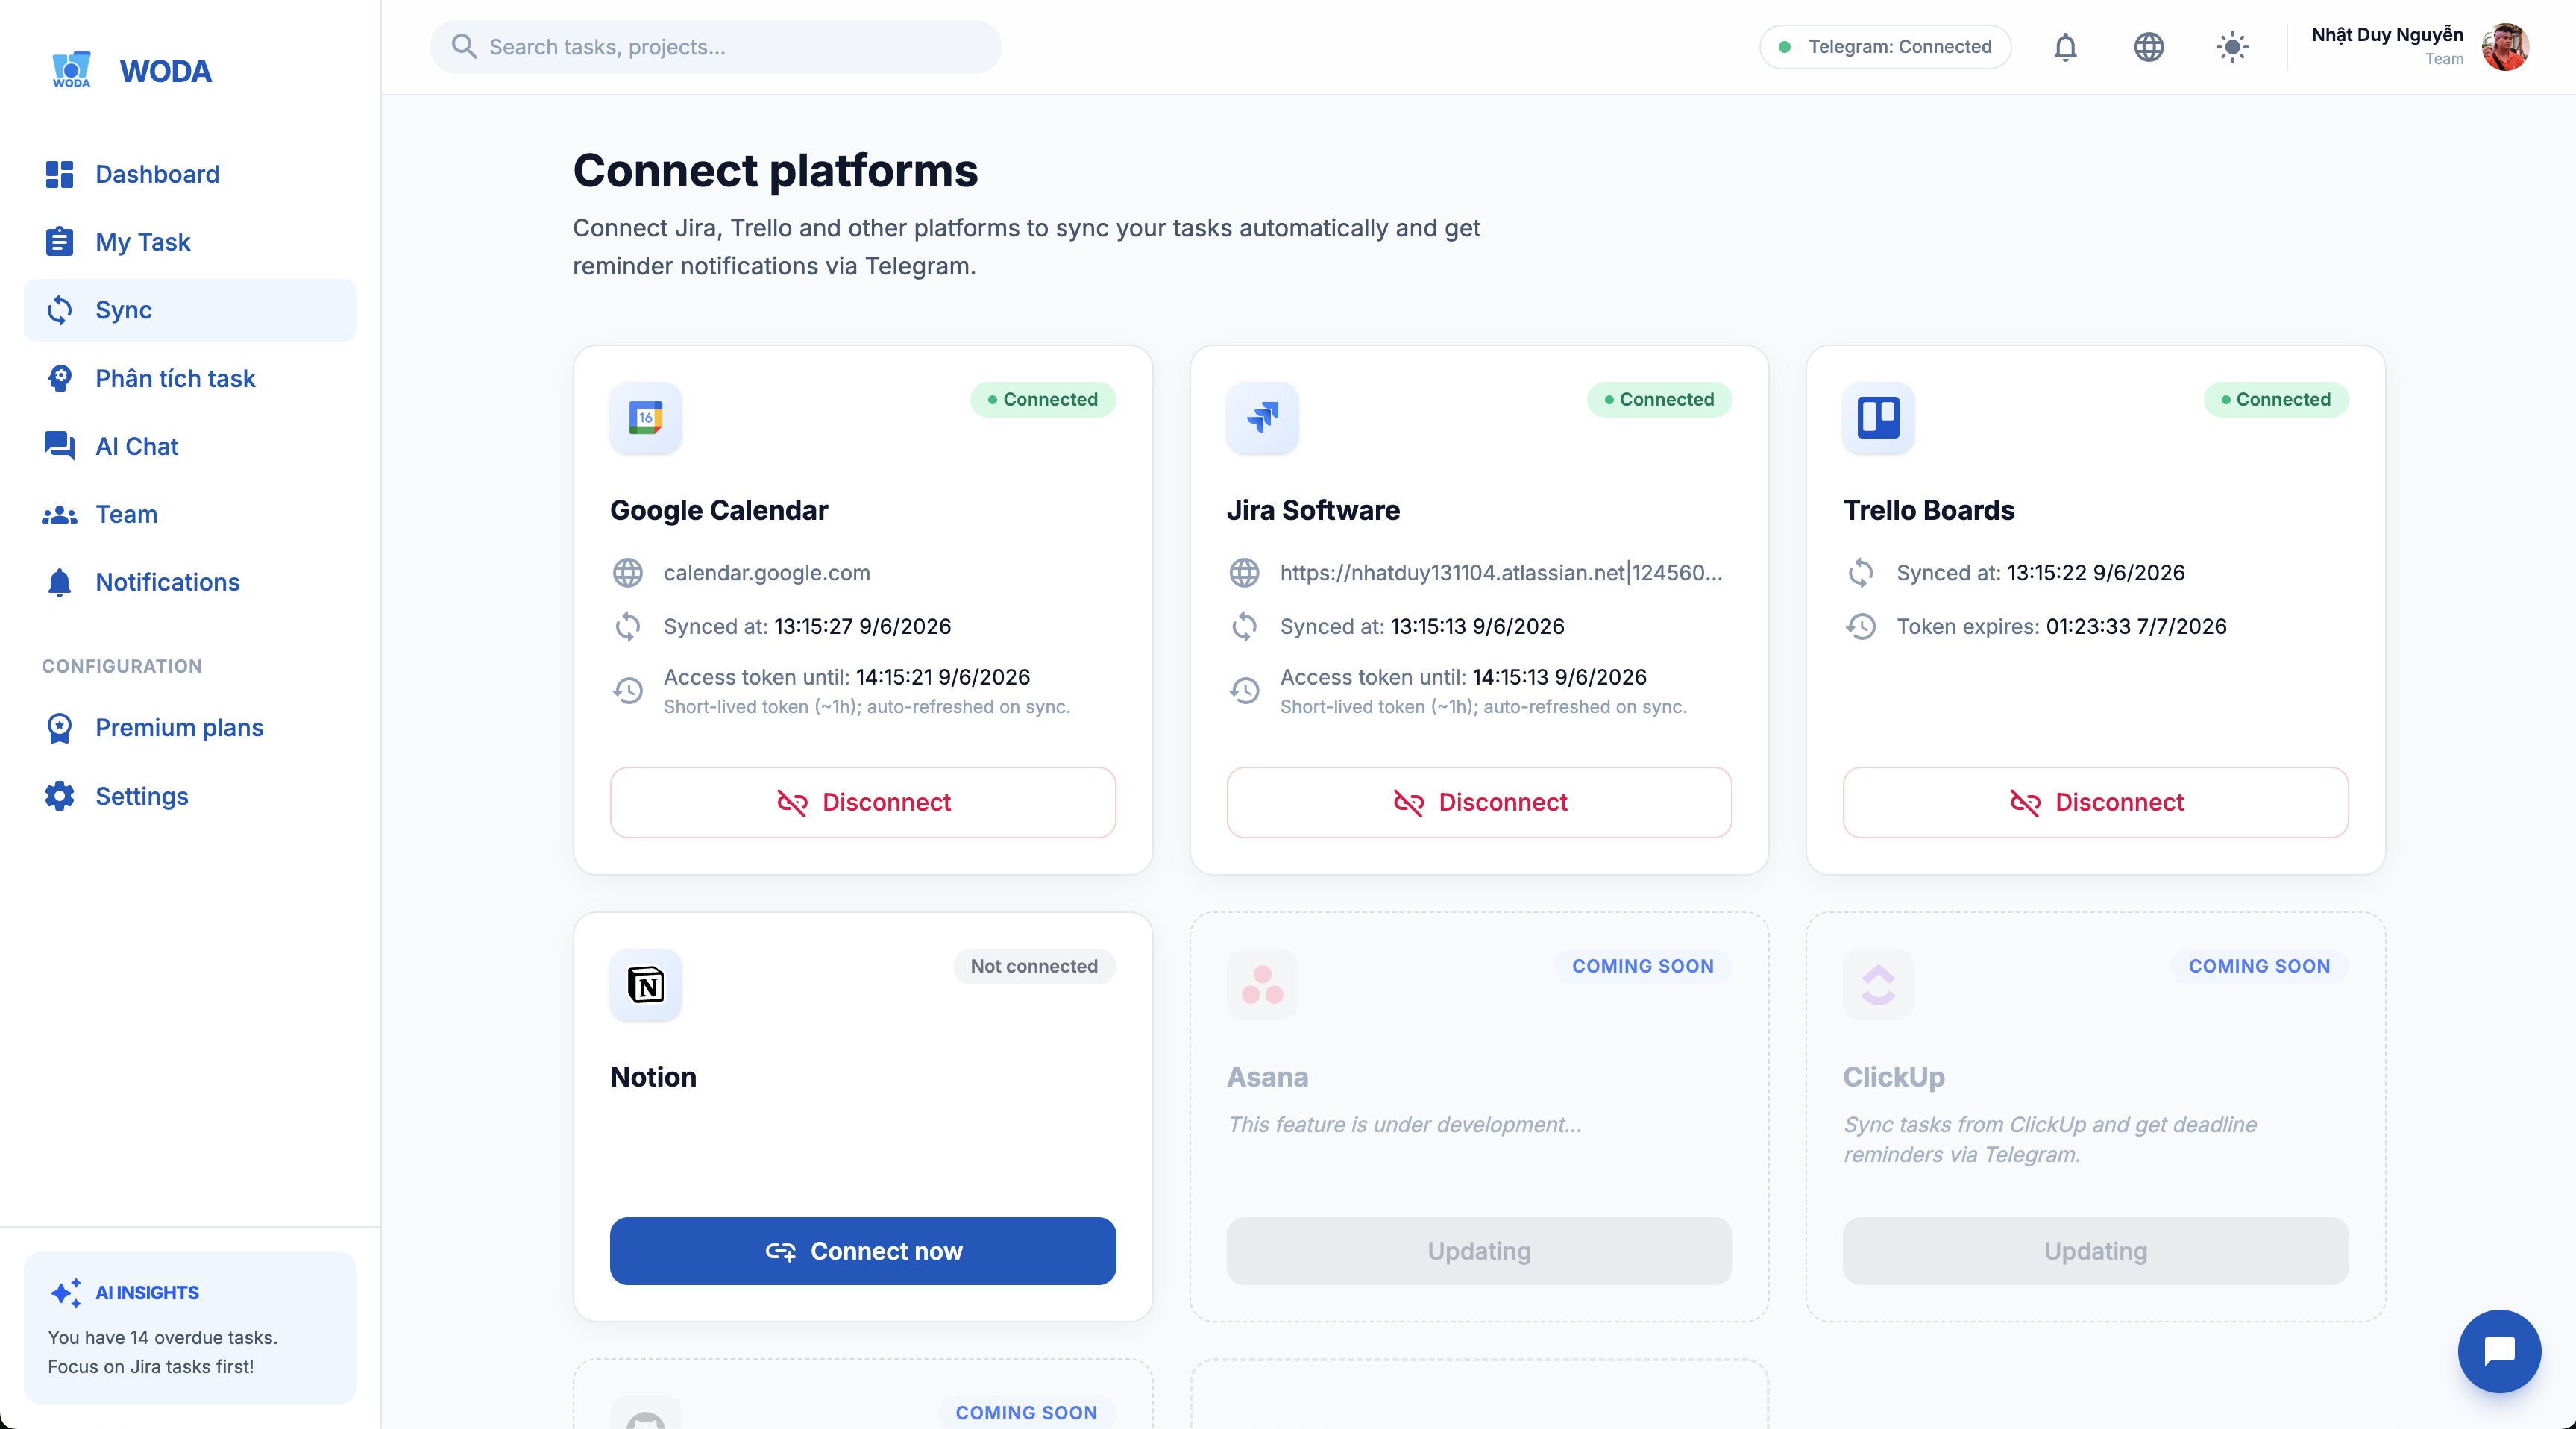Click the ClickUp app icon
Viewport: 2576px width, 1429px height.
point(1878,984)
